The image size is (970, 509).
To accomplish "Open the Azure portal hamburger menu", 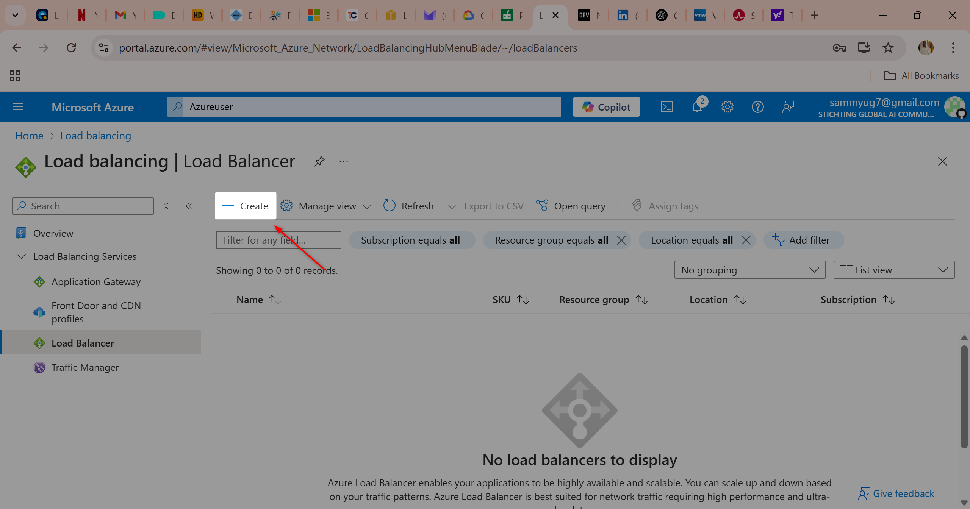I will pos(18,107).
